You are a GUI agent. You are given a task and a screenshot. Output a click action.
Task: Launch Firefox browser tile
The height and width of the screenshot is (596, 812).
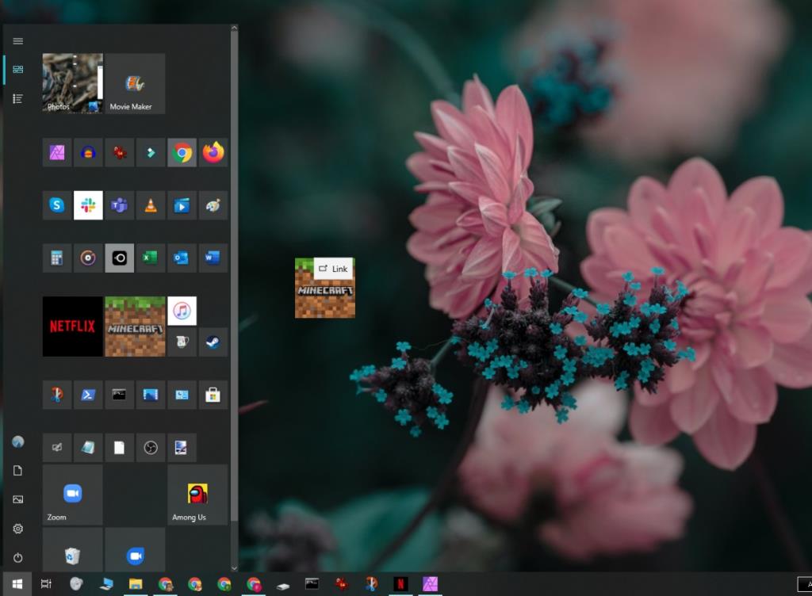213,152
